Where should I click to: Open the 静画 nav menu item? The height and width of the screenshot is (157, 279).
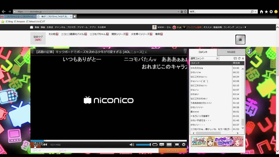43,27
